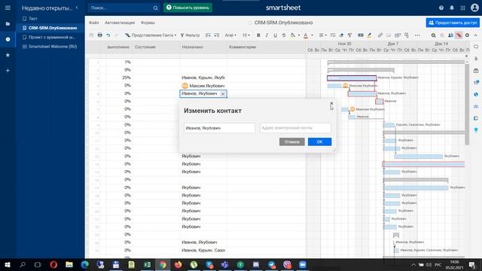Open notifications bell icon
Image resolution: width=482 pixels, height=271 pixels.
click(452, 8)
